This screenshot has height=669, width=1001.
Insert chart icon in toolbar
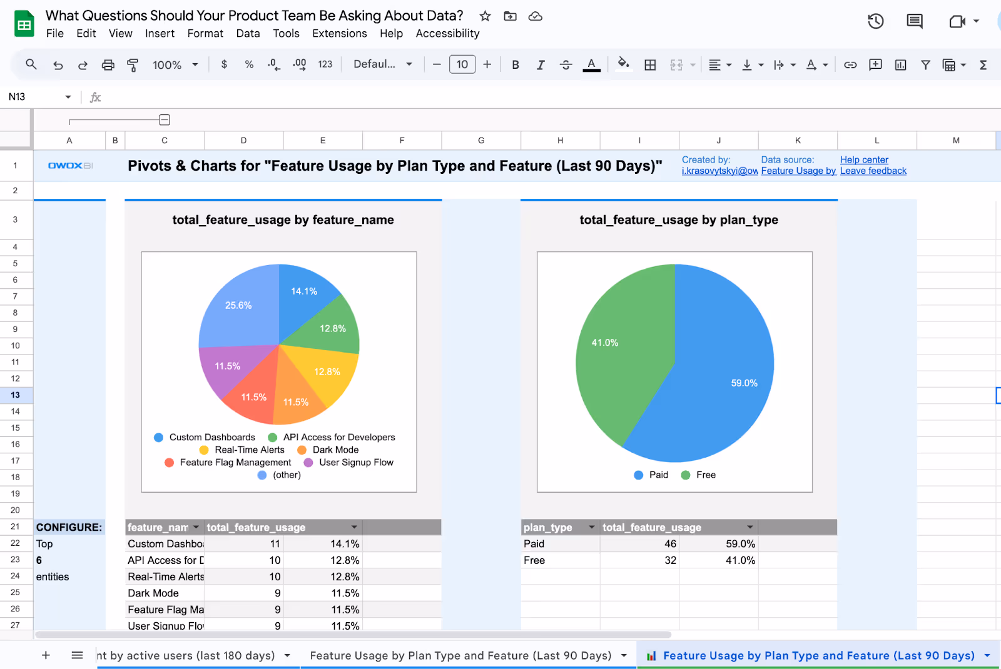pyautogui.click(x=900, y=64)
